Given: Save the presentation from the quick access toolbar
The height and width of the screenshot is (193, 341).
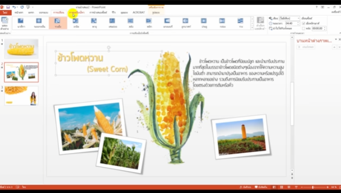Looking at the screenshot, I should 8,7.
